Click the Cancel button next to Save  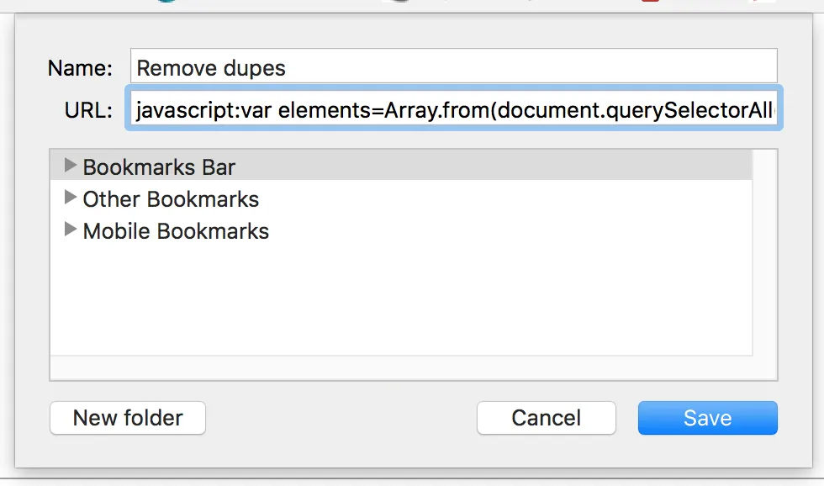546,418
